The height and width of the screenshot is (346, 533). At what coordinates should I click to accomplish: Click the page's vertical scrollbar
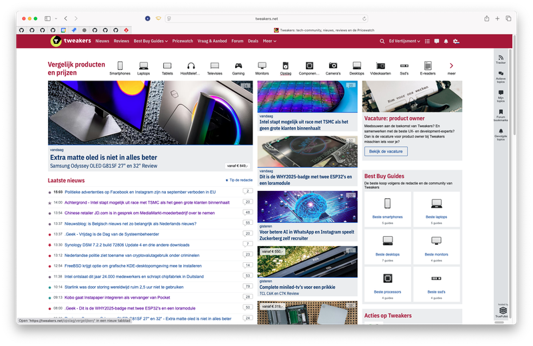pos(514,85)
